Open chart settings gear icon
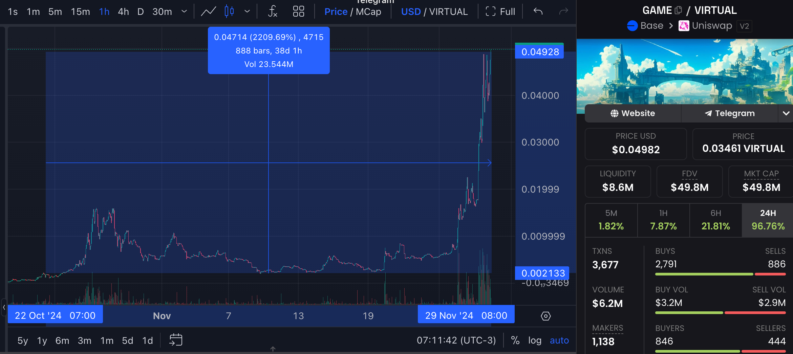Image resolution: width=793 pixels, height=354 pixels. click(546, 316)
